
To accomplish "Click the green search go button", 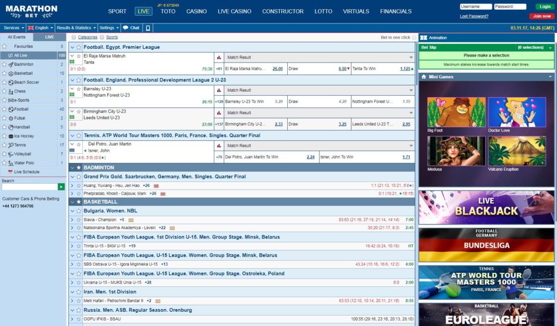I will (x=61, y=186).
